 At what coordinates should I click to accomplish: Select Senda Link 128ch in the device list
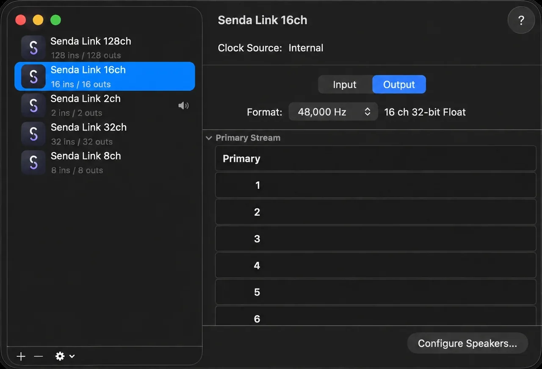[x=105, y=47]
